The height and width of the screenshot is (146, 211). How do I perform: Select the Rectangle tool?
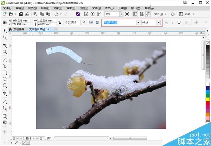click(x=5, y=73)
